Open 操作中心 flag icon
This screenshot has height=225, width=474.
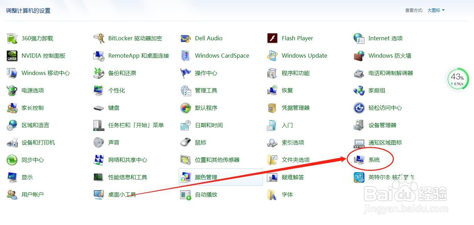186,73
